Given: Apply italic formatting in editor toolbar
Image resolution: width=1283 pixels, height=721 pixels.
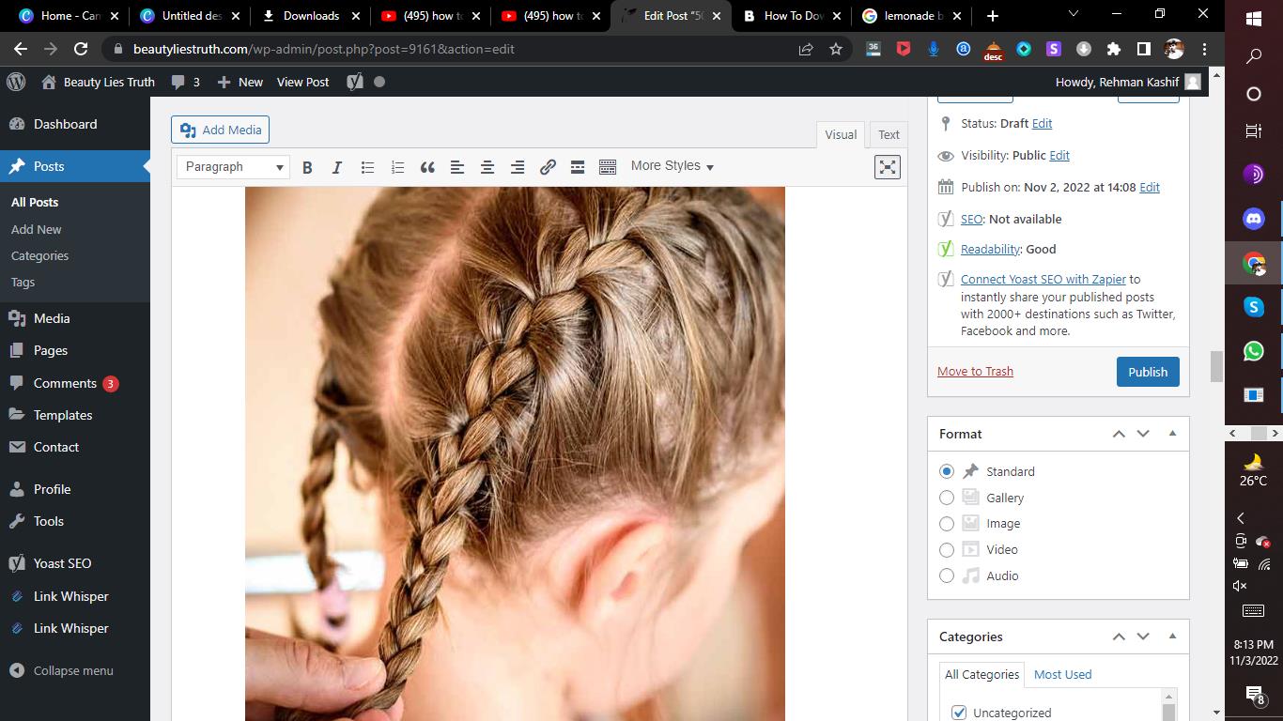Looking at the screenshot, I should pos(337,167).
